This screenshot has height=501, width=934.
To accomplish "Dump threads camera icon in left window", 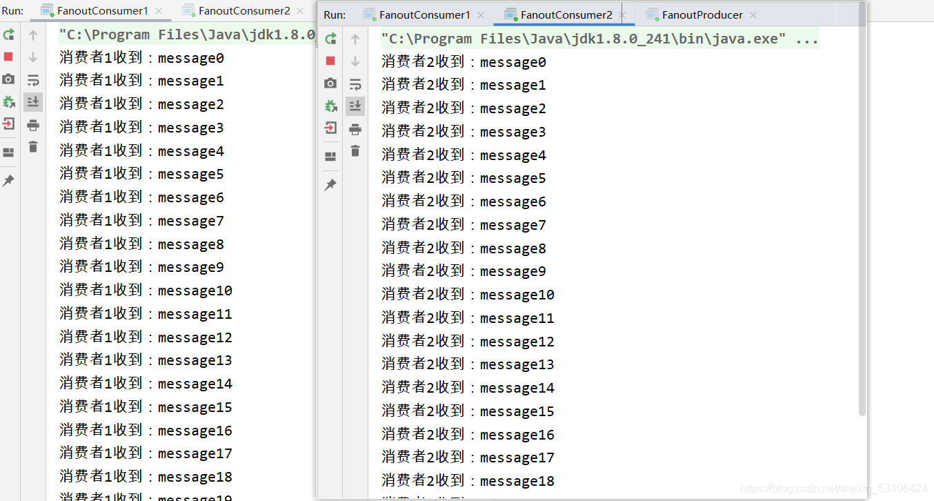I will [8, 79].
